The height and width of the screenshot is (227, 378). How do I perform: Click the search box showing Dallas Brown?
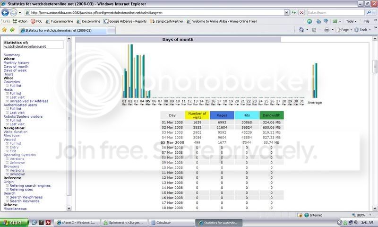coord(335,13)
